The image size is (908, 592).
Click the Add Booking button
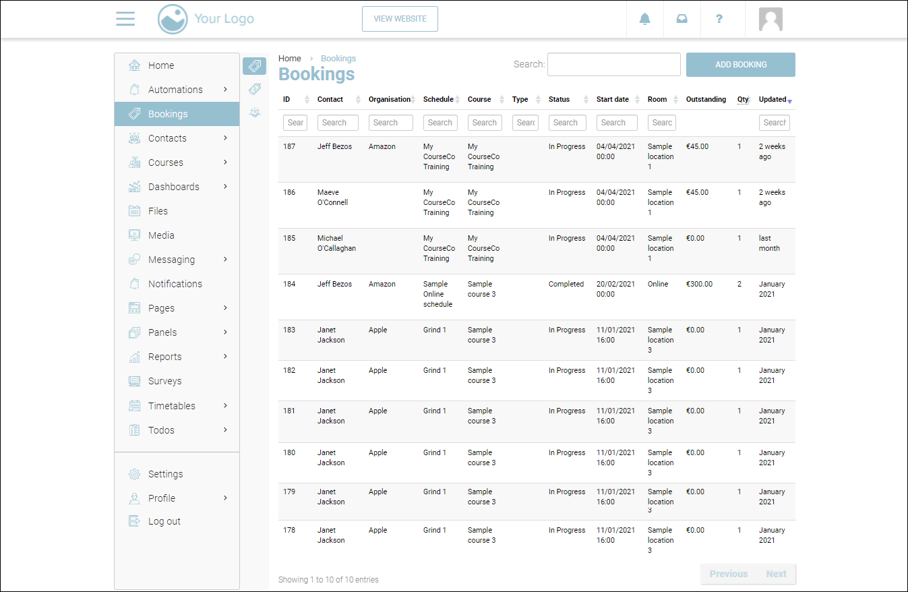pyautogui.click(x=741, y=65)
